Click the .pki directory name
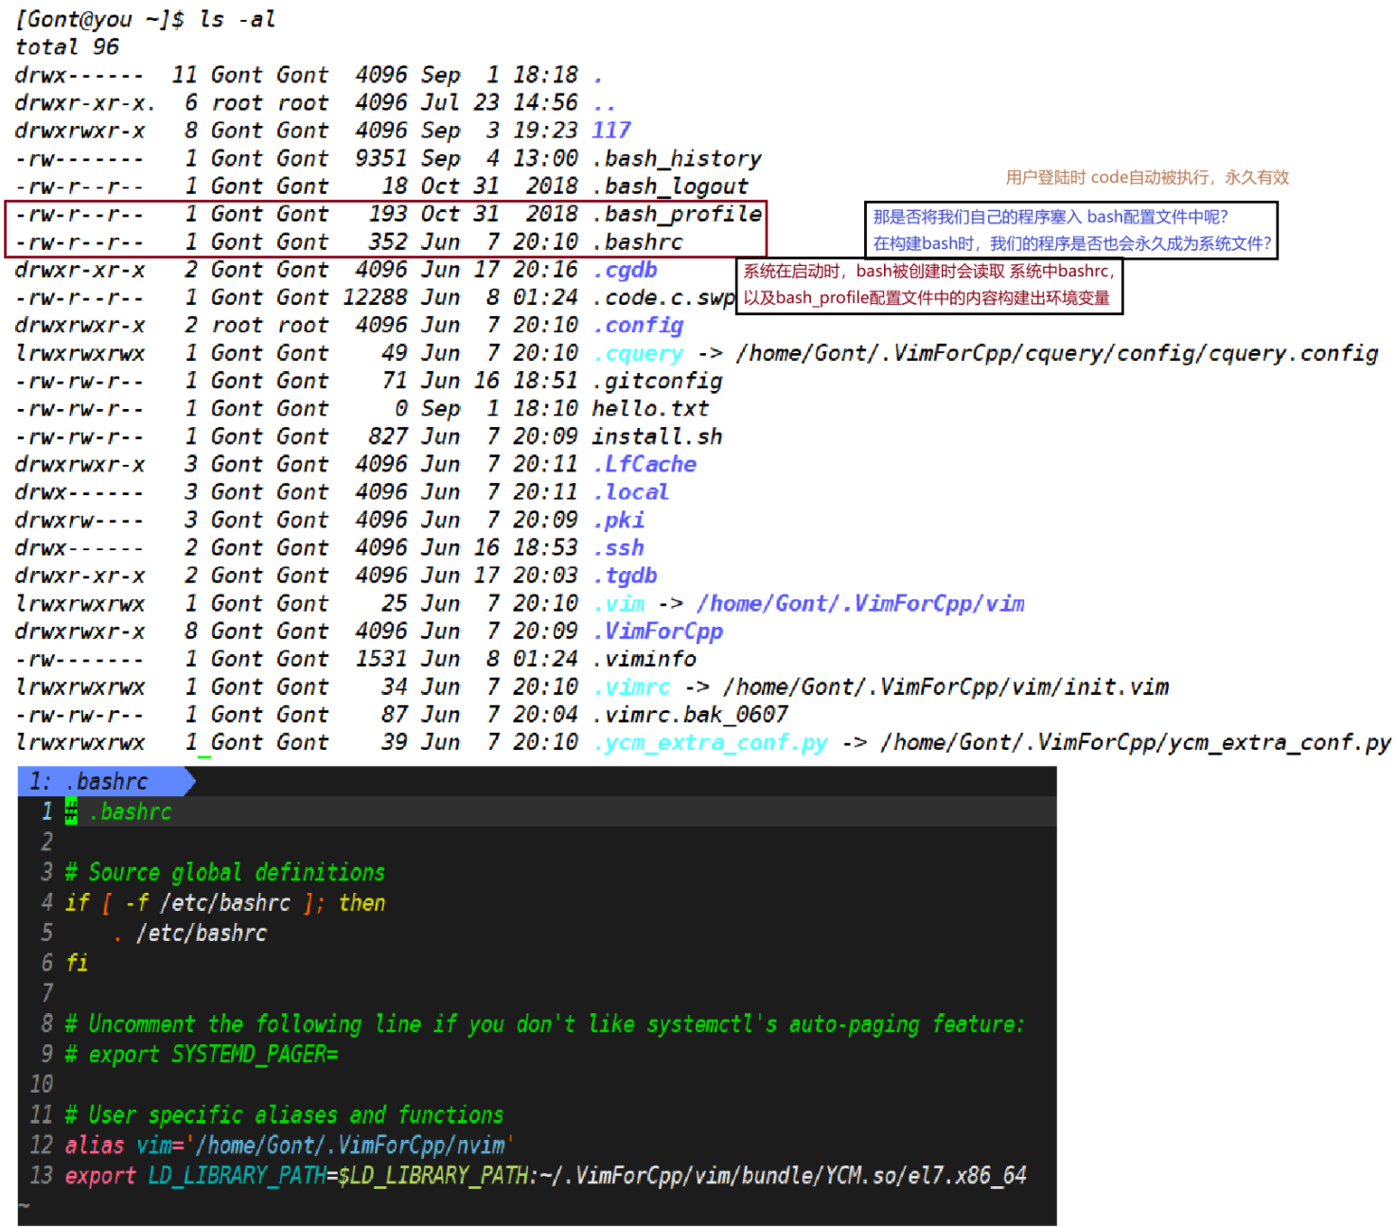 (619, 520)
